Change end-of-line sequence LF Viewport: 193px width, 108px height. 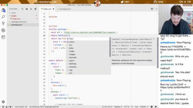pos(132,107)
